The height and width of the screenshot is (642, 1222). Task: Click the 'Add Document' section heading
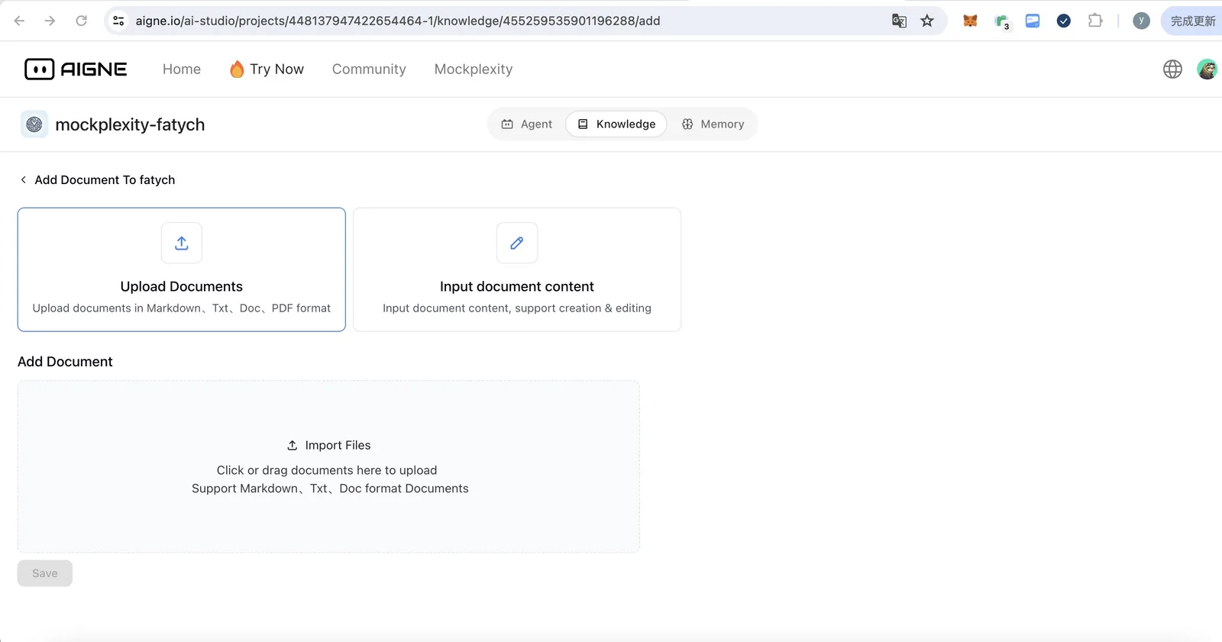65,362
